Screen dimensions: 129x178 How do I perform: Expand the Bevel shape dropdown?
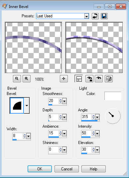27,106
